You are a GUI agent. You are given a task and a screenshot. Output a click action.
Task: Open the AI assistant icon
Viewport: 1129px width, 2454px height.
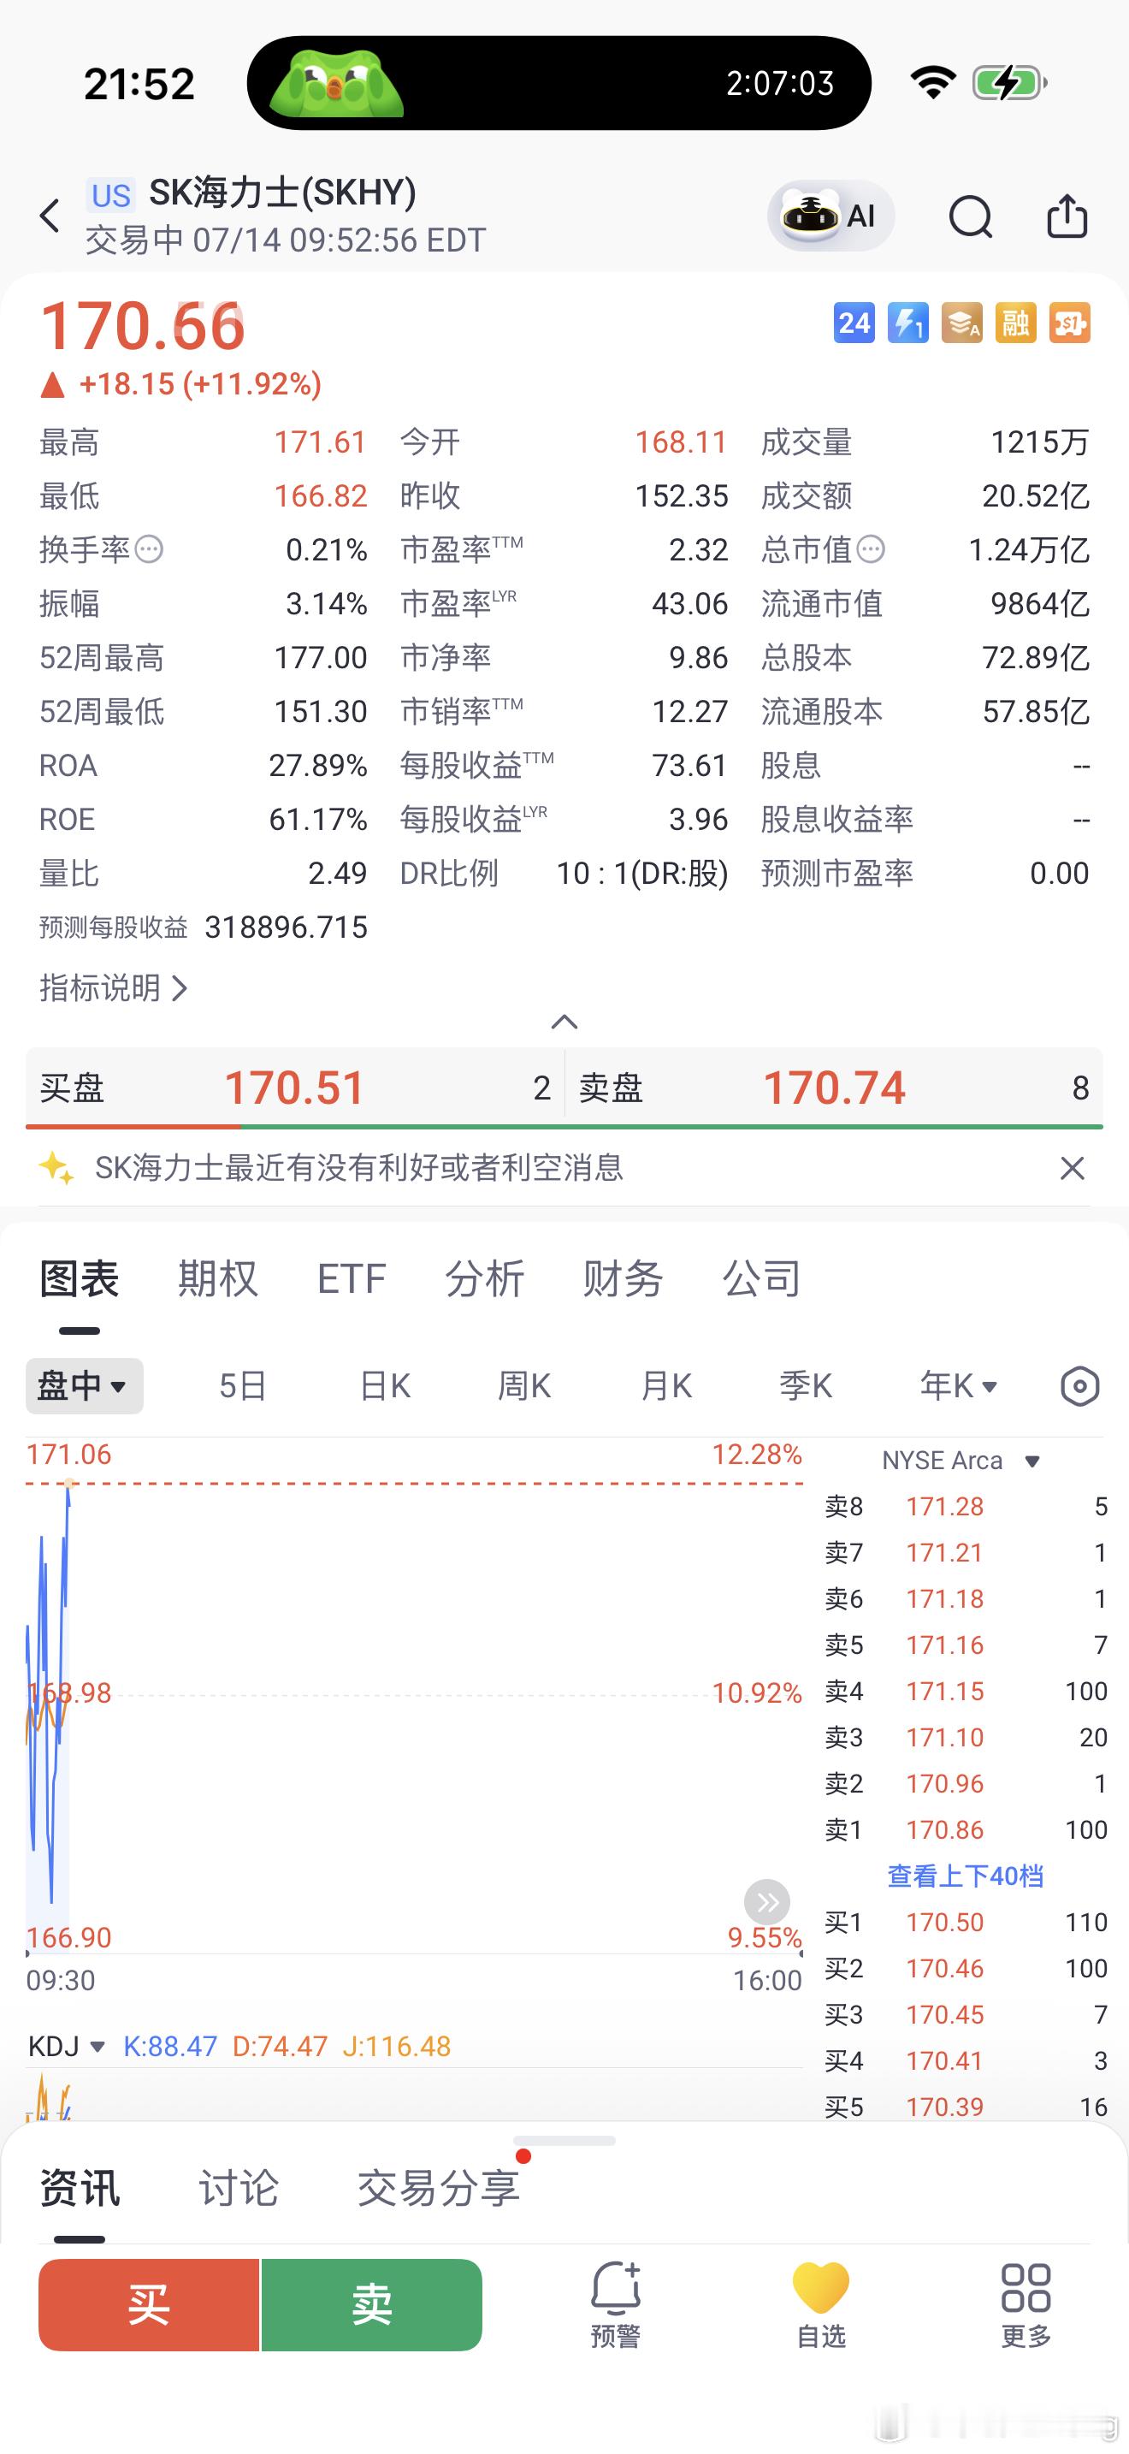[x=831, y=216]
